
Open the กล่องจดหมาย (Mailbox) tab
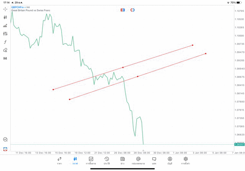[138, 160]
